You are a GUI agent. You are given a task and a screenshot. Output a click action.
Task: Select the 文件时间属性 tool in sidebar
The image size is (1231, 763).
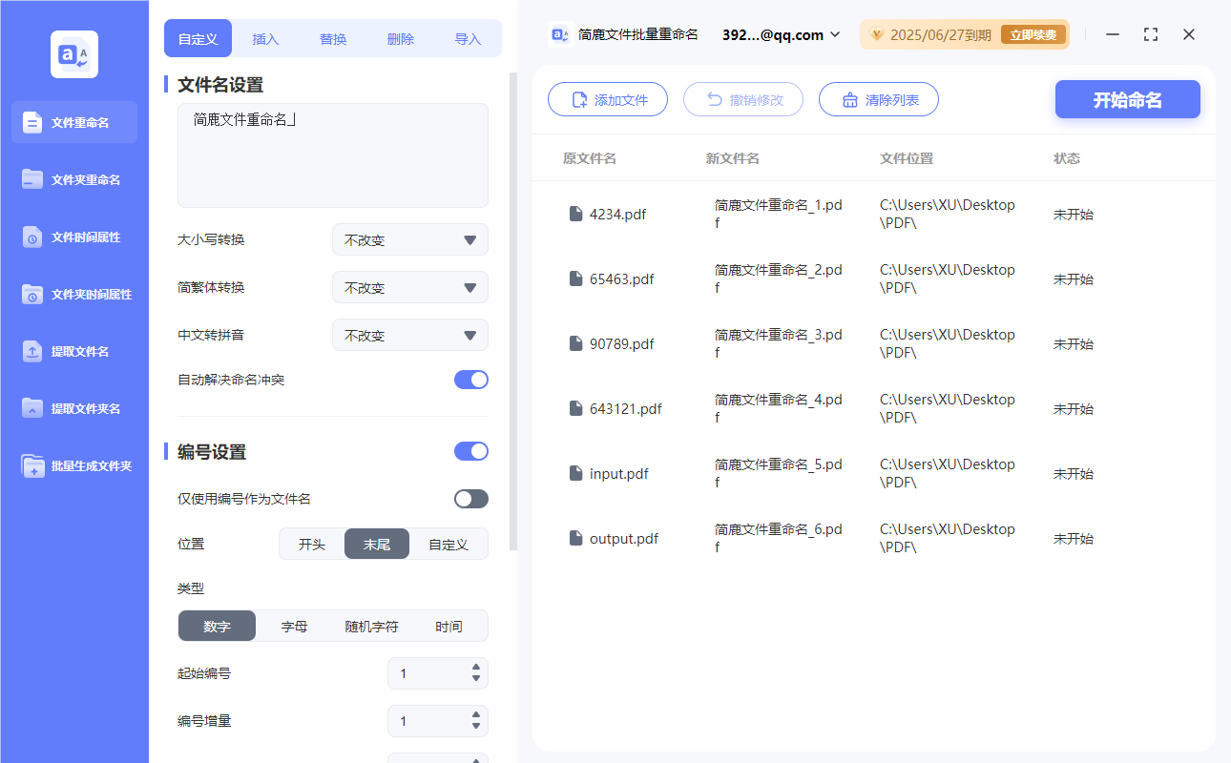[x=73, y=237]
